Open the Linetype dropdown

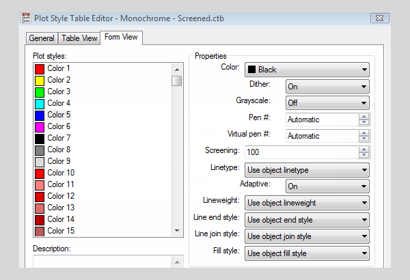pos(307,170)
